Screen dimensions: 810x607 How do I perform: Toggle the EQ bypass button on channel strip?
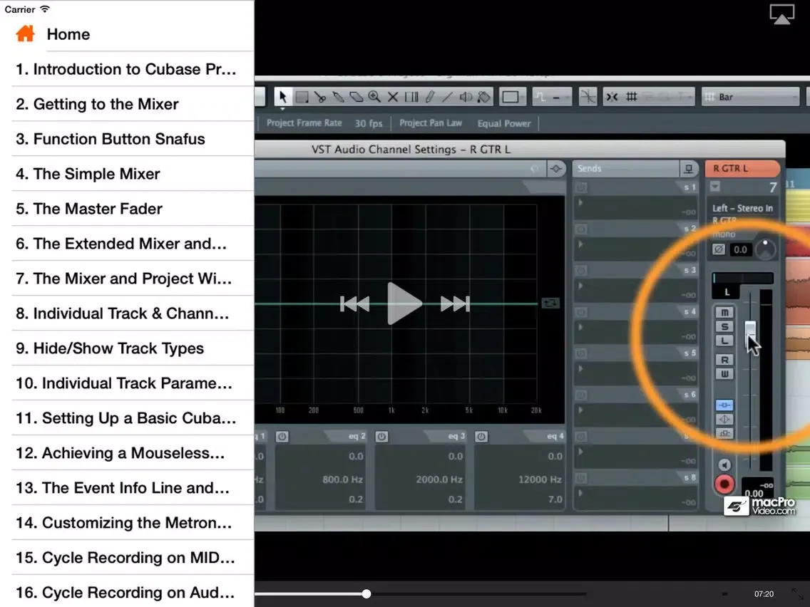point(724,419)
